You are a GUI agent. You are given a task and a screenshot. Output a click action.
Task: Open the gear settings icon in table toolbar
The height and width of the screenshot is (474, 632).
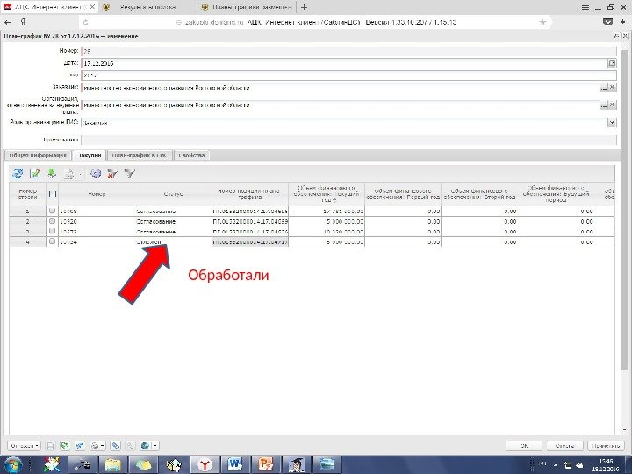pos(96,173)
